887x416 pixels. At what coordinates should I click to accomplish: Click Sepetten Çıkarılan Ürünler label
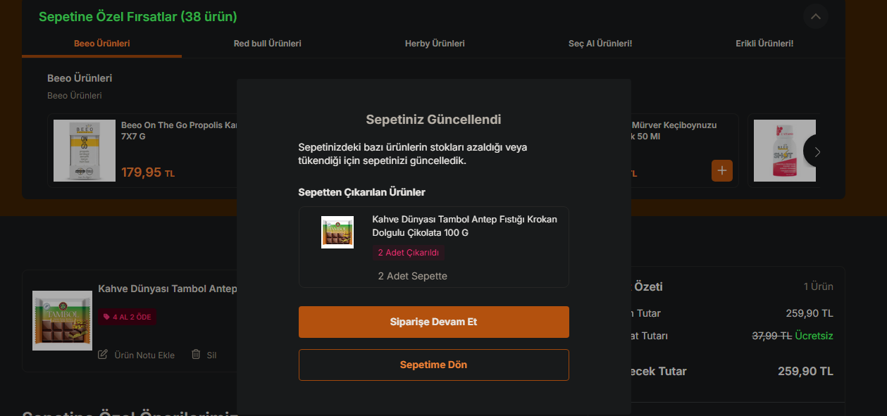tap(361, 192)
